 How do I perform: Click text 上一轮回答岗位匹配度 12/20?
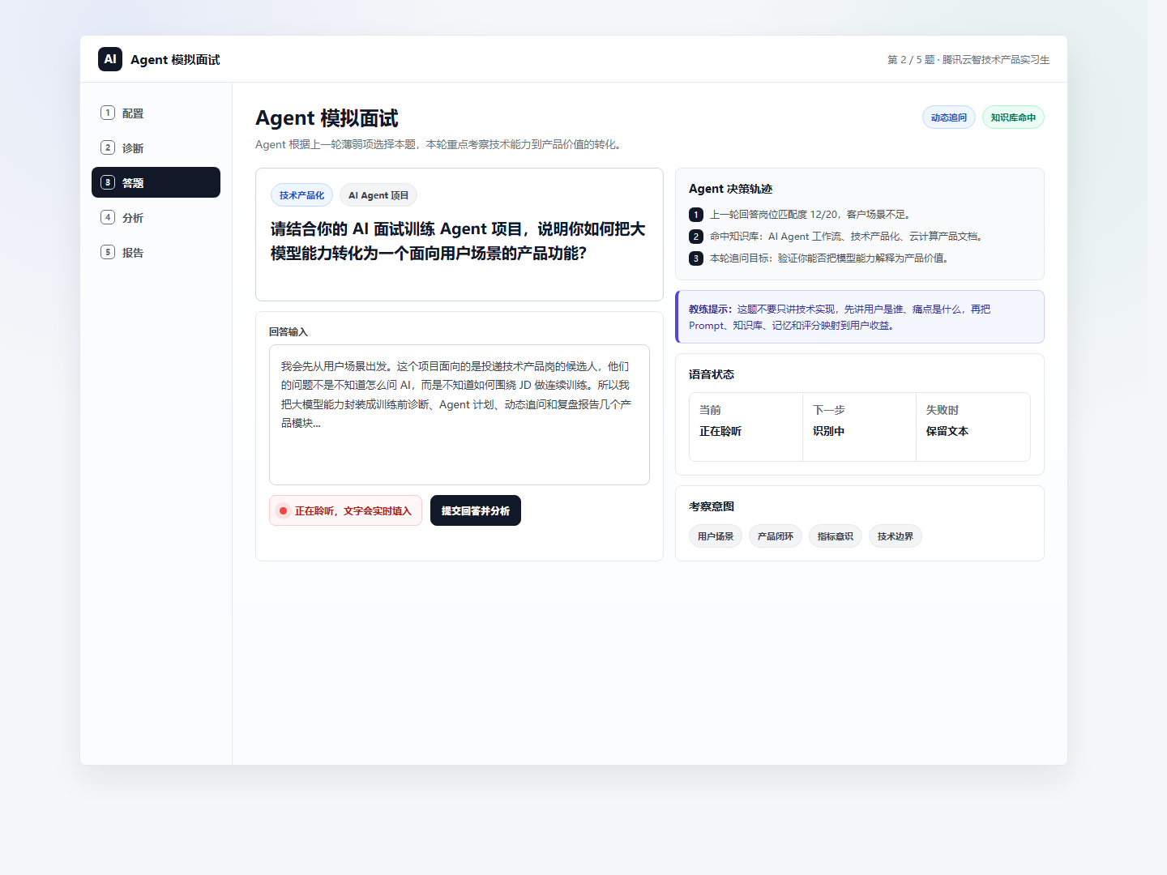pyautogui.click(x=774, y=215)
